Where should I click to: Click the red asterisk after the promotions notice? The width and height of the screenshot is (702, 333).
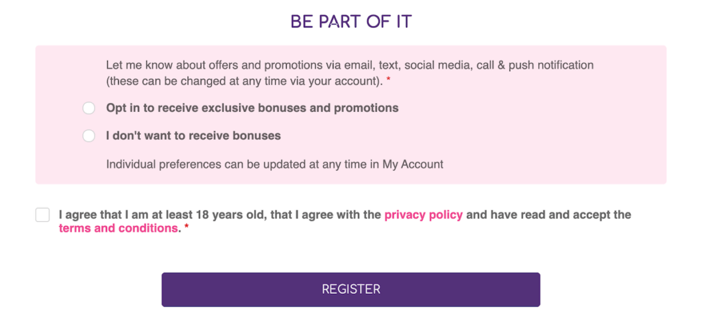(388, 81)
